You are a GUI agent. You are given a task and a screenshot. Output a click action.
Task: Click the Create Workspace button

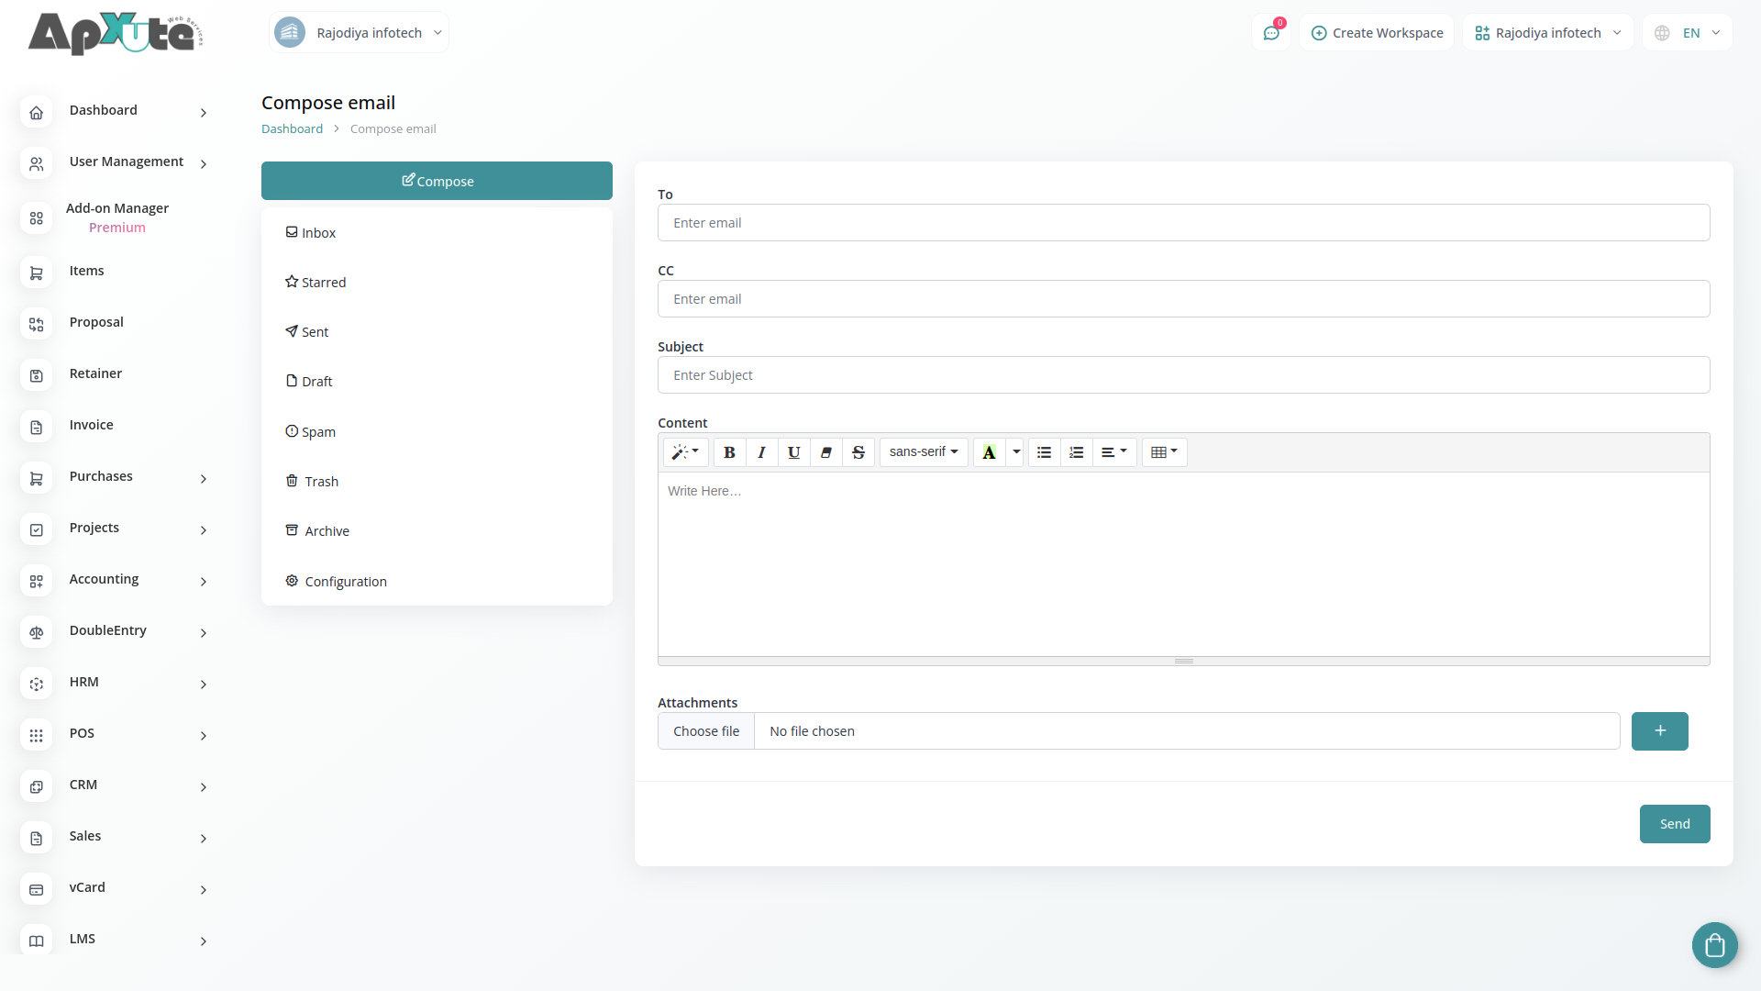pyautogui.click(x=1377, y=33)
